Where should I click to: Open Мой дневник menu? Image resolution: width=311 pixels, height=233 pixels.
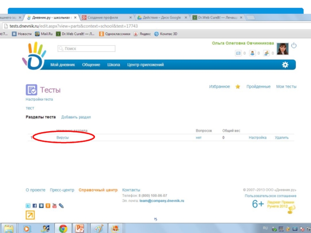[63, 65]
